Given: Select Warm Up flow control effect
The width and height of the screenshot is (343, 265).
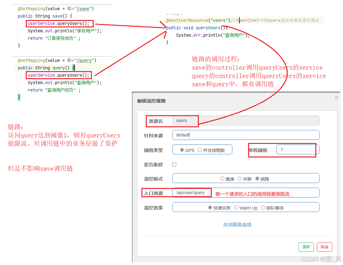Looking at the screenshot, I should point(236,207).
